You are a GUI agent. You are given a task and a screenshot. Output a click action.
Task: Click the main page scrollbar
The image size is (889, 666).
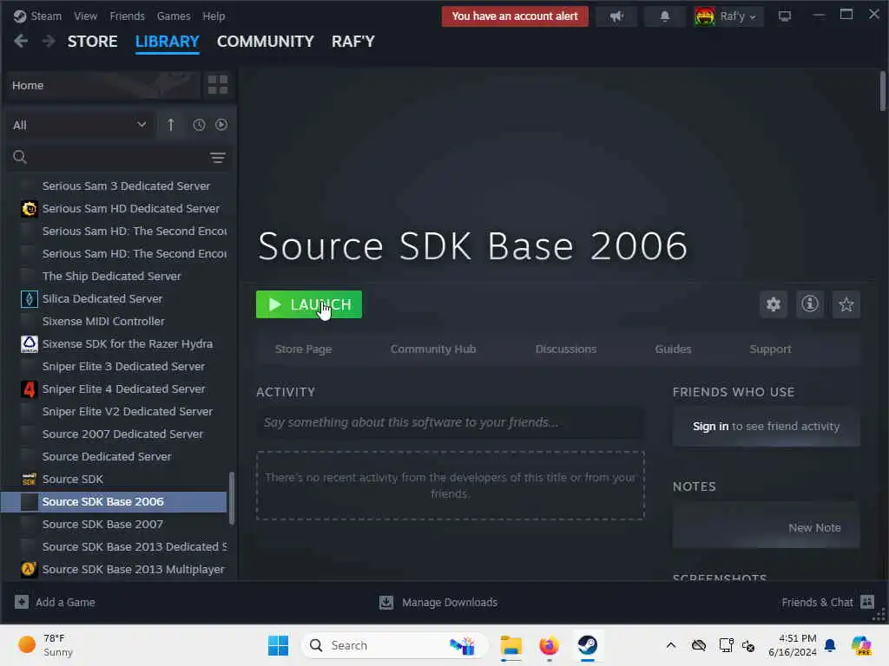click(x=882, y=91)
